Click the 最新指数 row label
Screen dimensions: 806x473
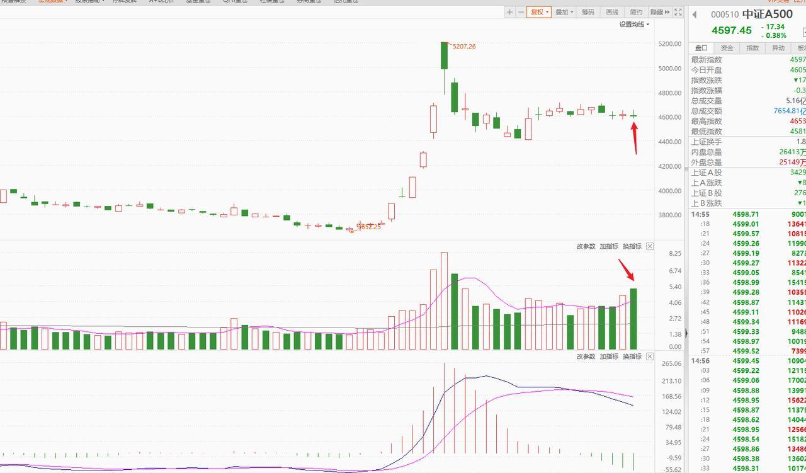(707, 60)
